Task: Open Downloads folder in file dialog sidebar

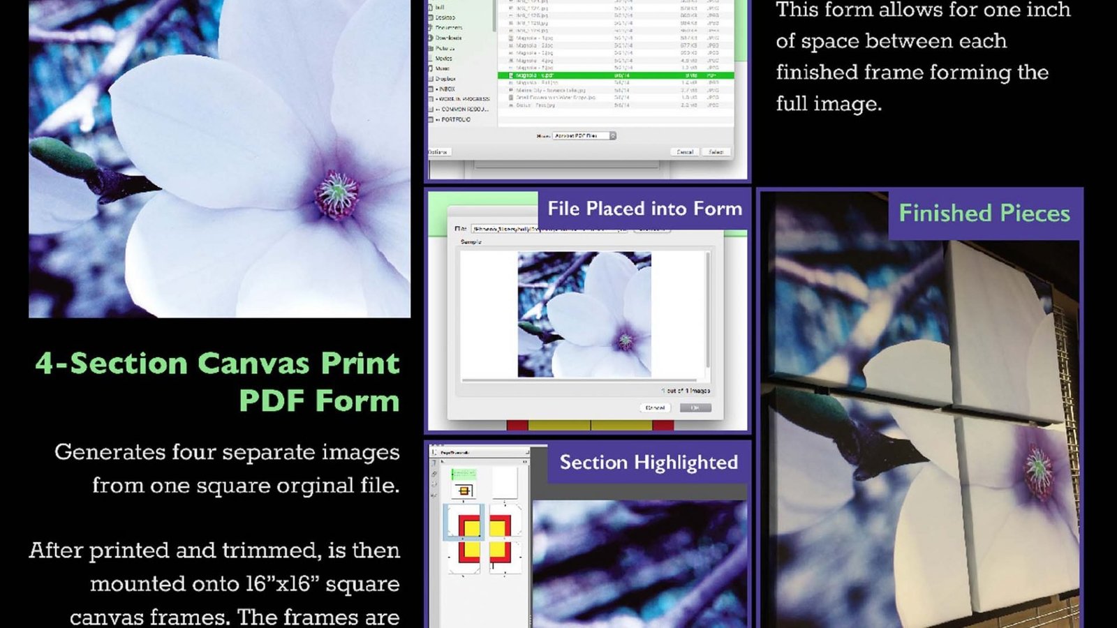Action: pos(448,38)
